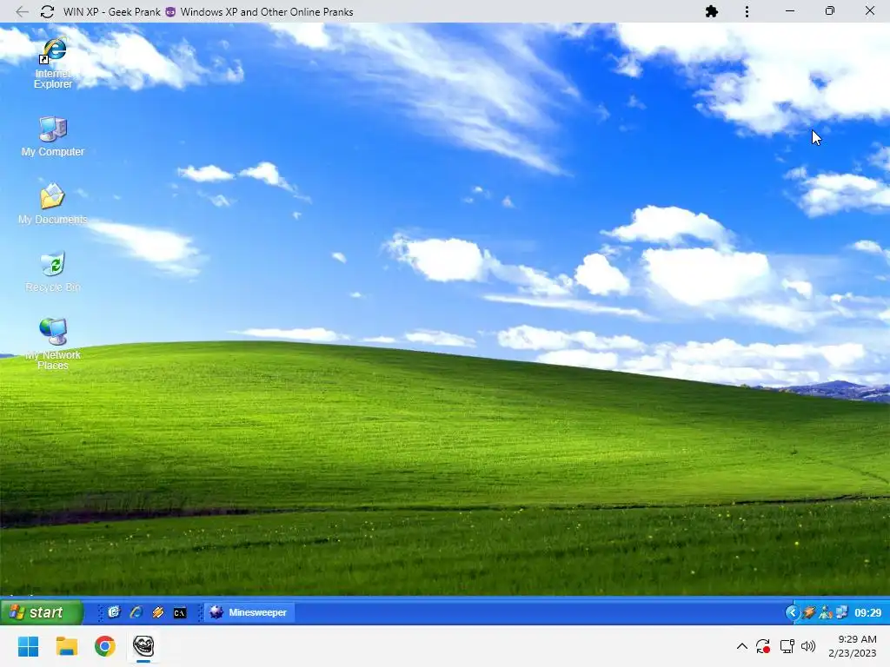Click the Winamp lightning icon in XP tray
Image resolution: width=890 pixels, height=667 pixels.
coord(809,612)
